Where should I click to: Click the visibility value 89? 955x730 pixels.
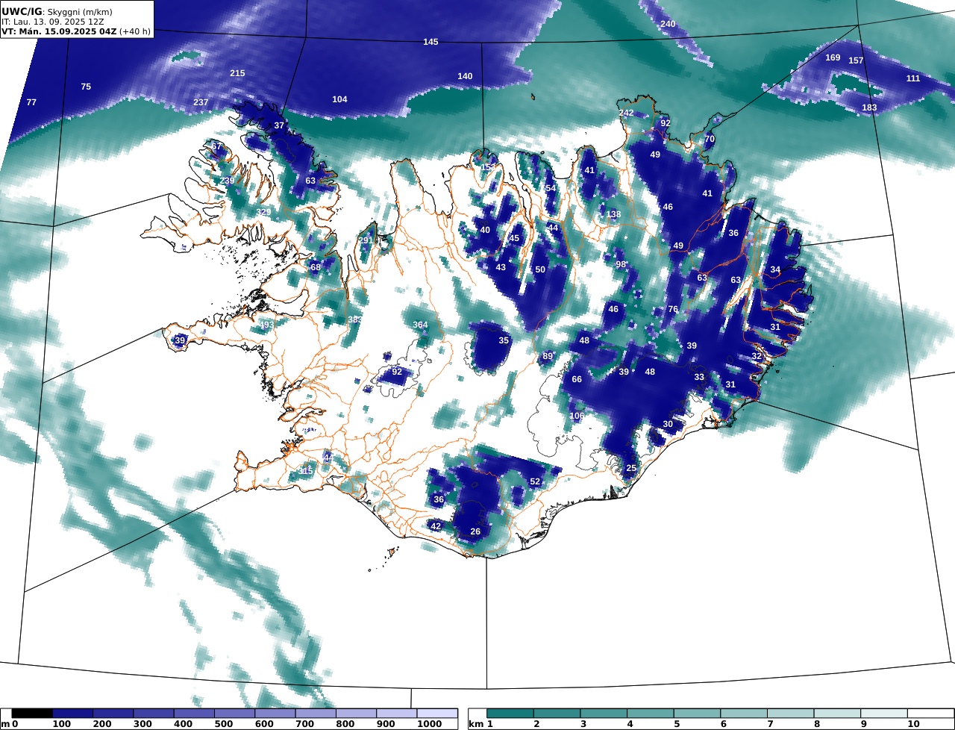548,356
